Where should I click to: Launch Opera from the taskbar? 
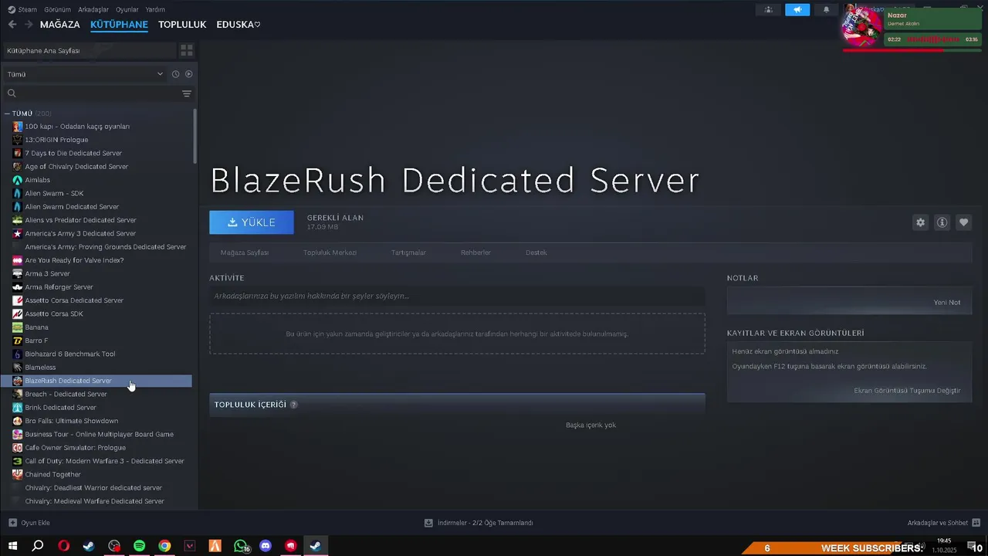[64, 546]
